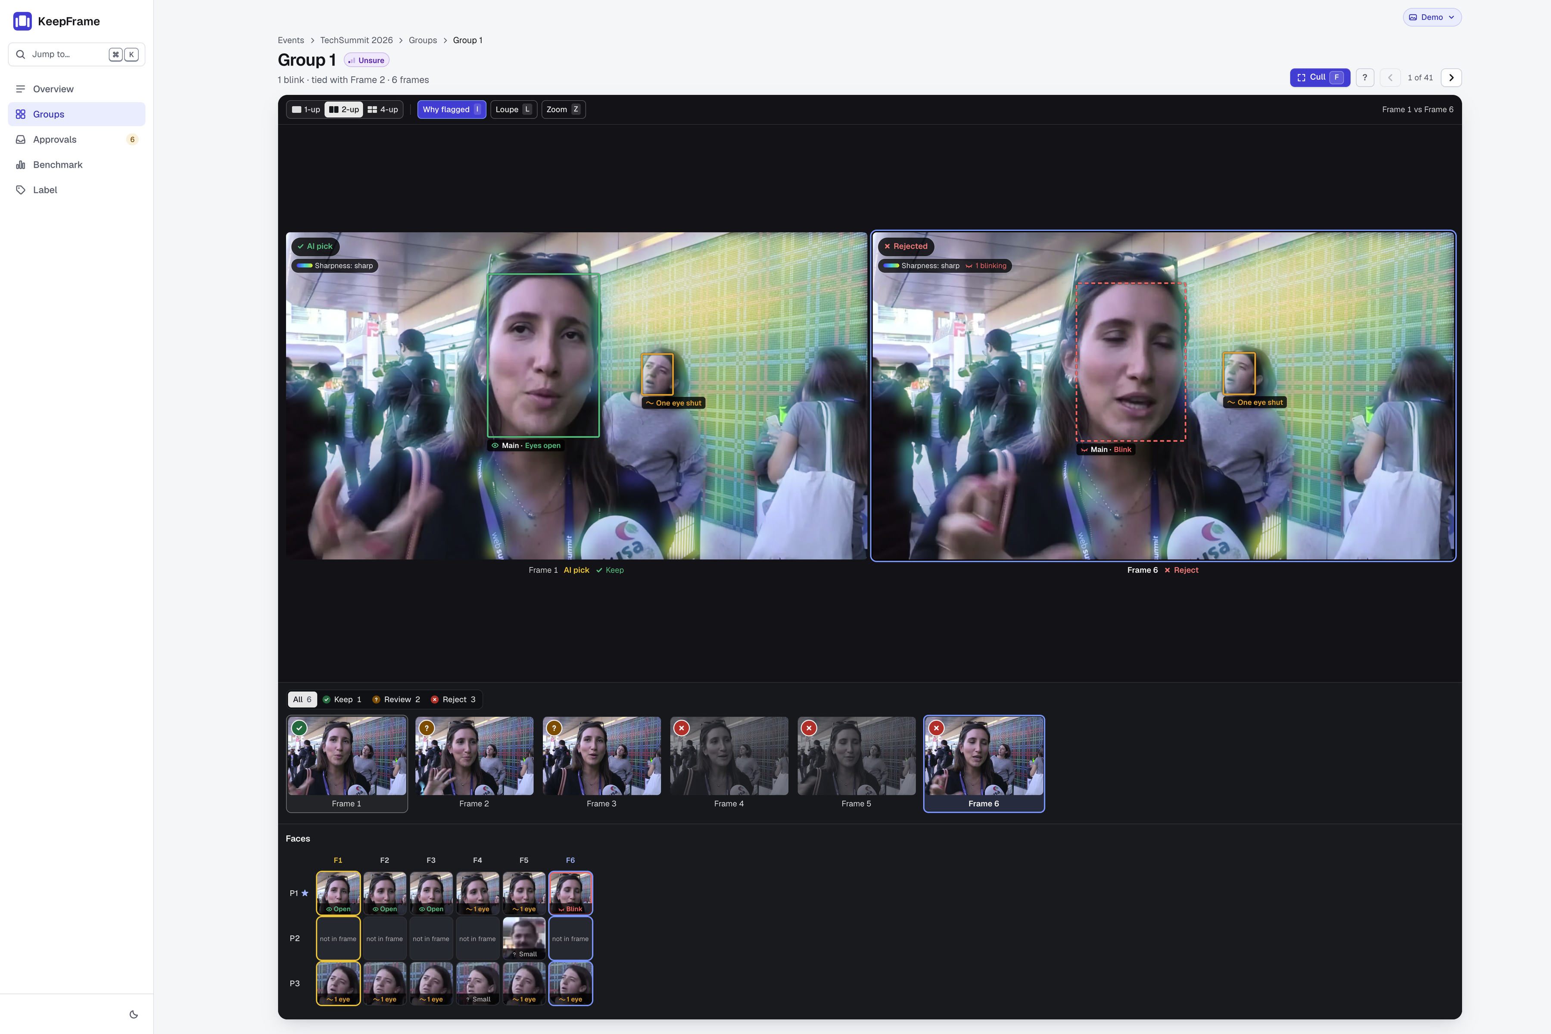1551x1034 pixels.
Task: Select Frame 5 thumbnail
Action: (856, 763)
